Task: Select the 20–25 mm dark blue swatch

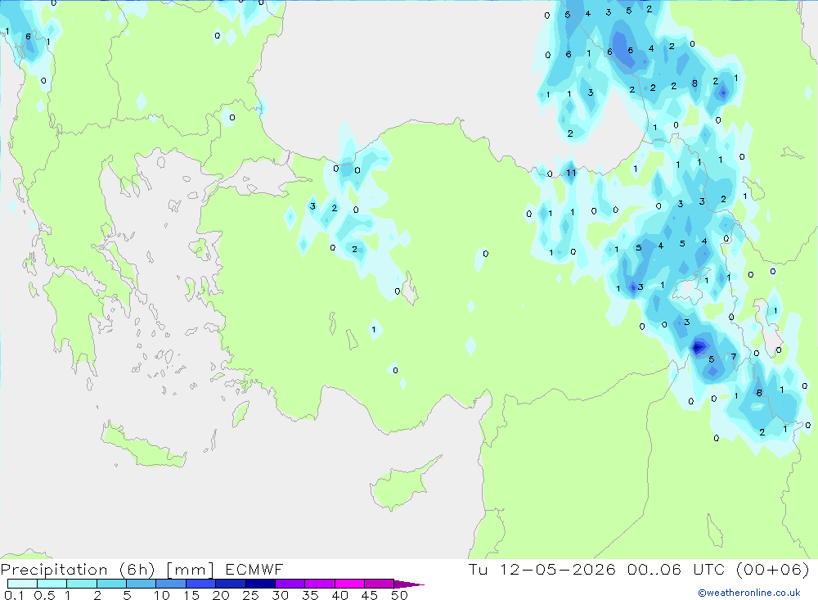Action: point(231,584)
